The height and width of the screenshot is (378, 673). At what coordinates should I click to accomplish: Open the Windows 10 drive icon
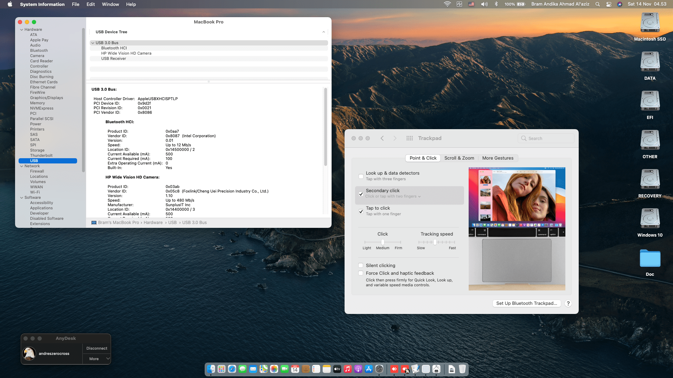[650, 219]
